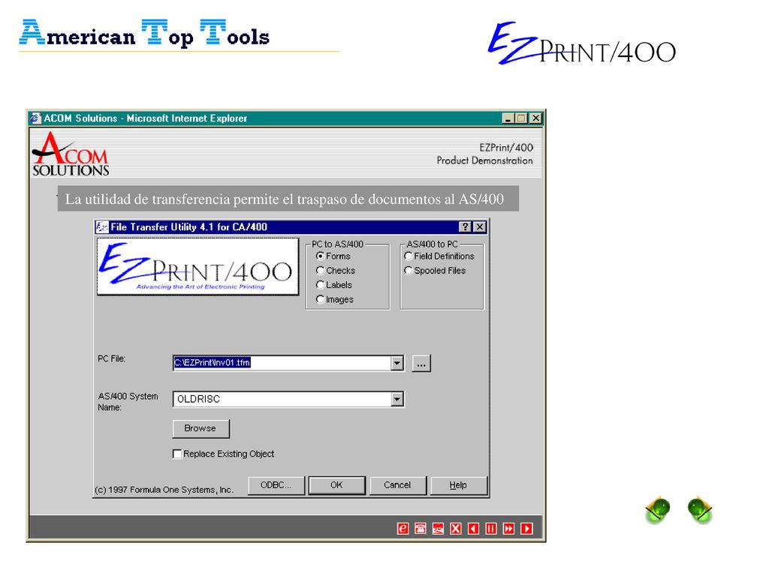Click the red X exit demo icon
The image size is (769, 576).
pyautogui.click(x=456, y=529)
